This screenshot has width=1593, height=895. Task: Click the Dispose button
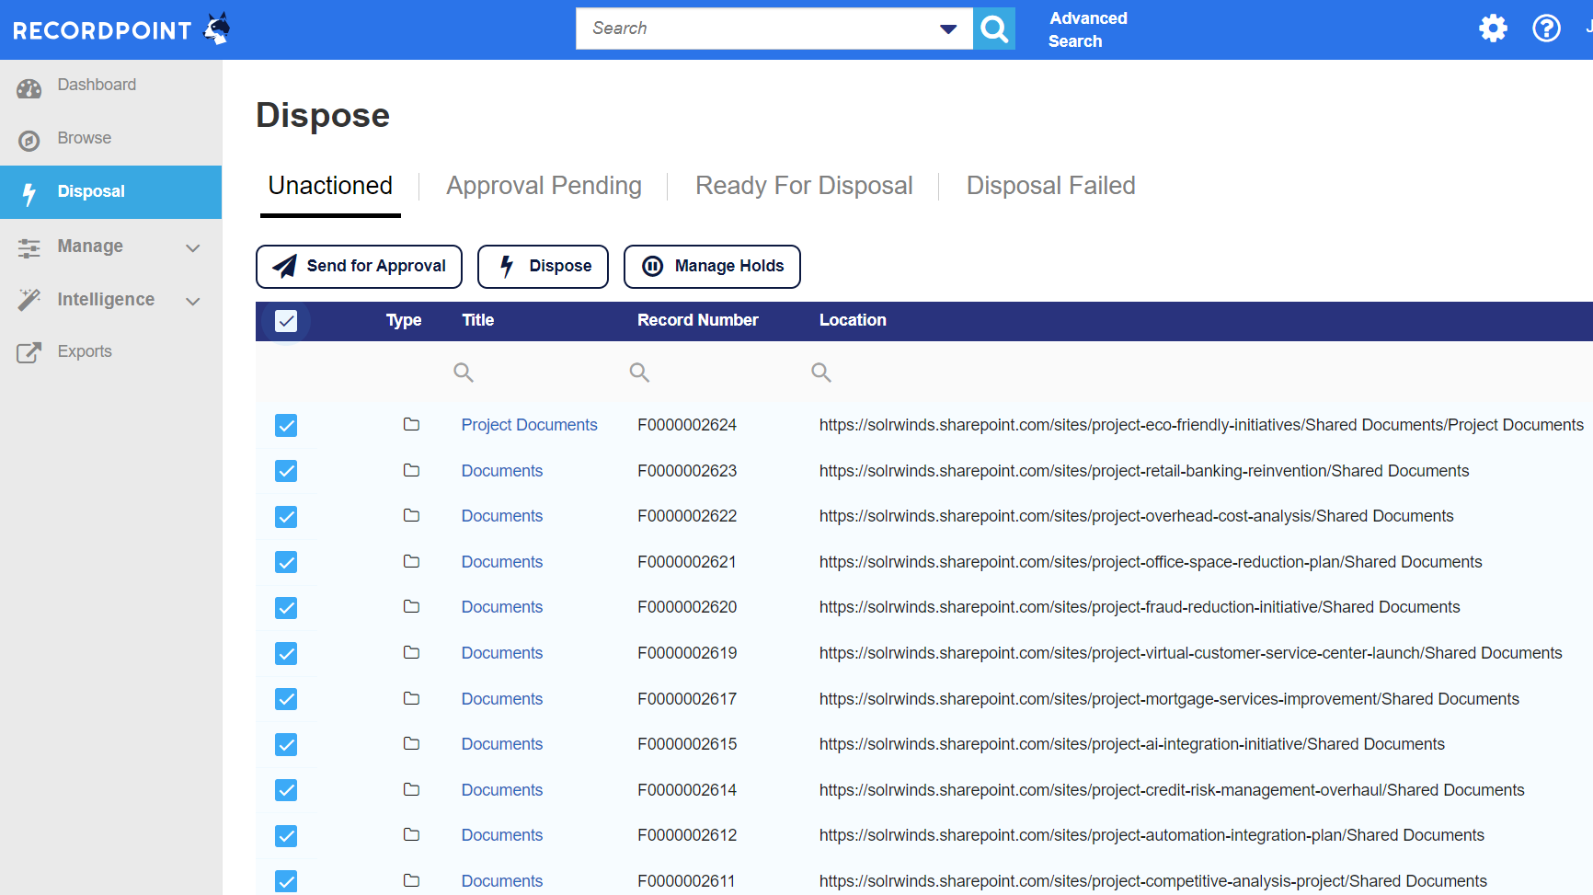pos(543,267)
